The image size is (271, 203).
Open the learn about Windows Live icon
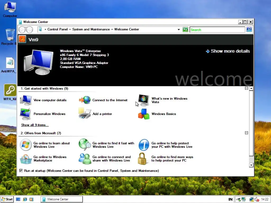(26, 145)
